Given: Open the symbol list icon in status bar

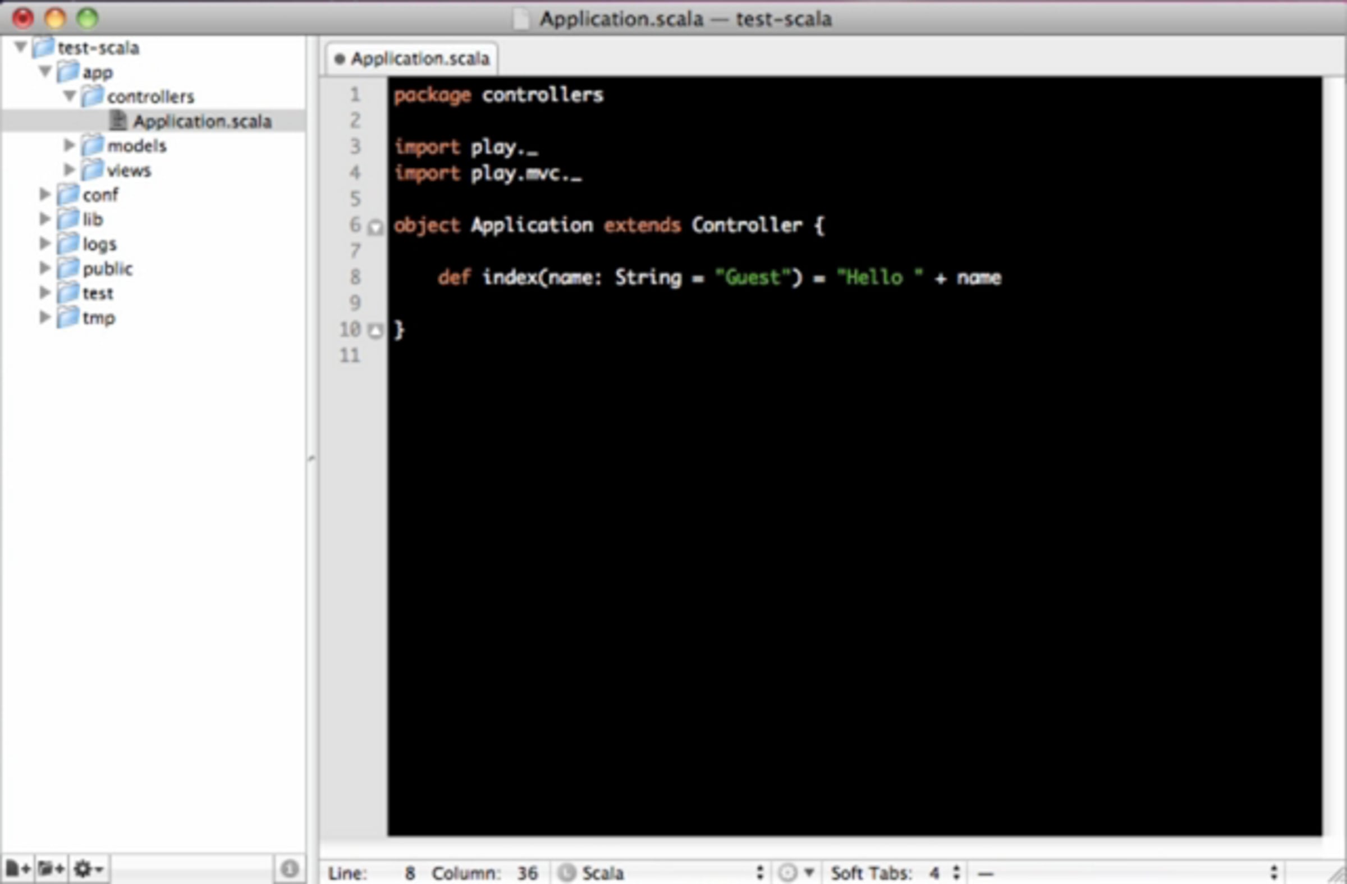Looking at the screenshot, I should 795,873.
